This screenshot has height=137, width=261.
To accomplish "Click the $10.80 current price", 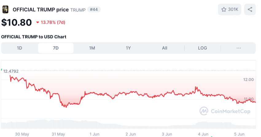I will click(x=17, y=22).
